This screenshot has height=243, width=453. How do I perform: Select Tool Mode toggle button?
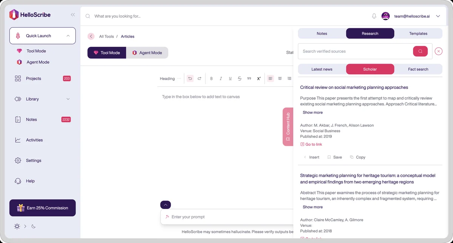[x=107, y=53]
